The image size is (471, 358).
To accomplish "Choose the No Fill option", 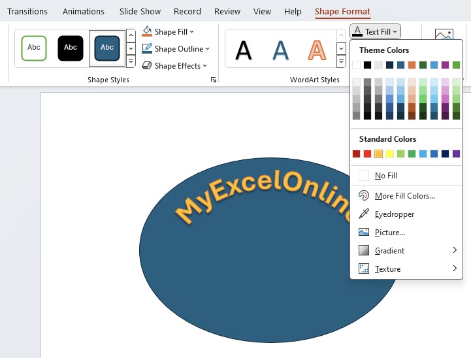I will coord(406,175).
